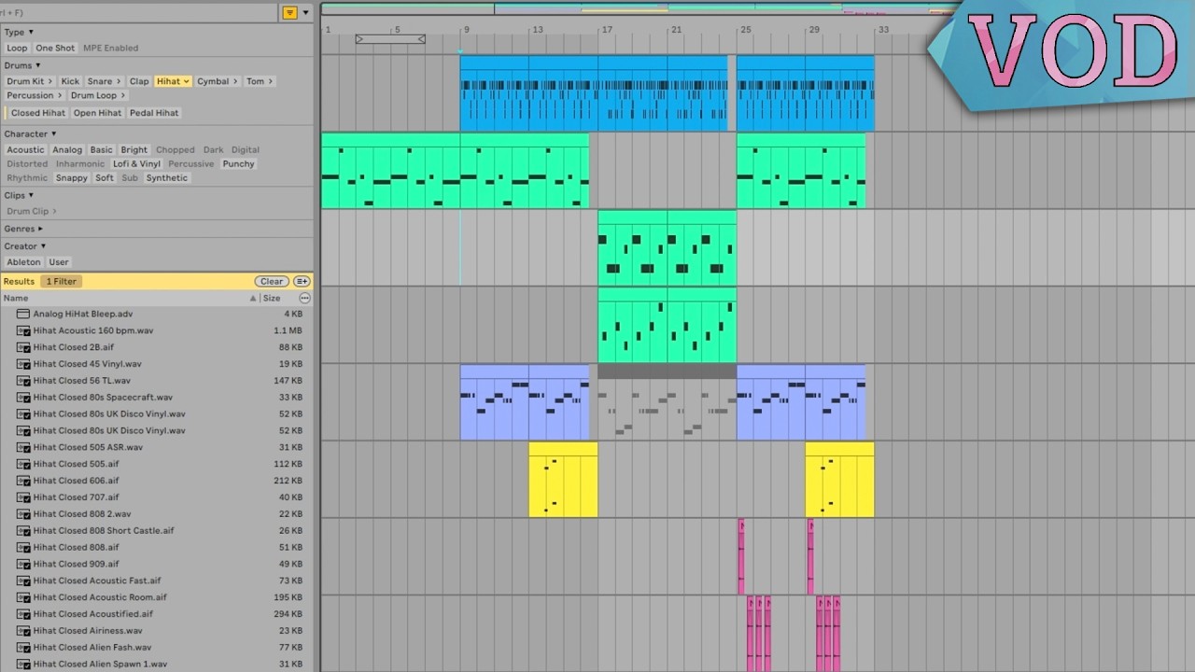
Task: Toggle the Punchy character tag
Action: [x=238, y=163]
